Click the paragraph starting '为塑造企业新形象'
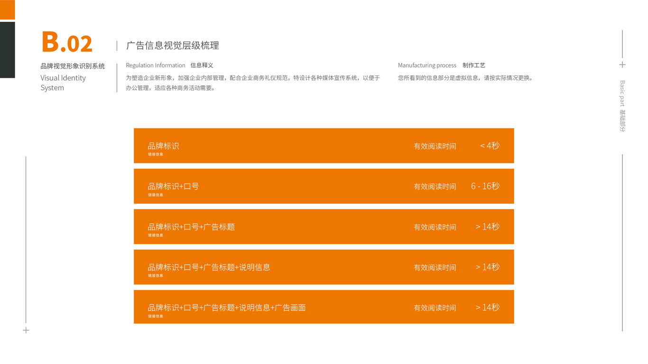 [x=253, y=82]
